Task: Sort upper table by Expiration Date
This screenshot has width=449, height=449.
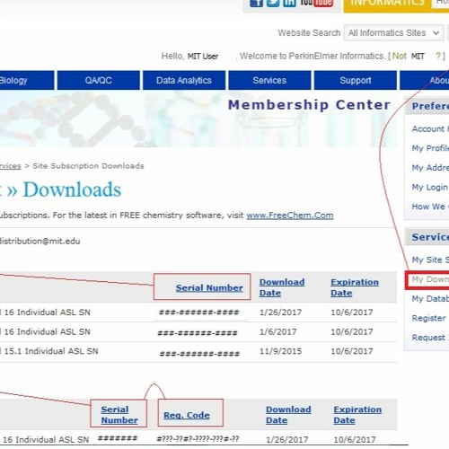Action: [x=355, y=287]
